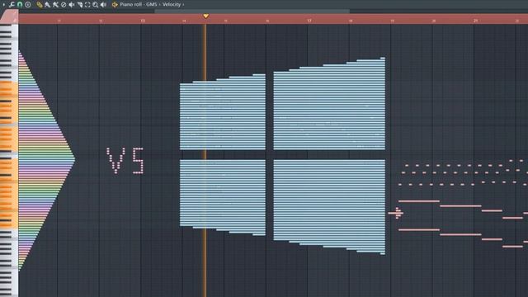This screenshot has height=297, width=528.
Task: Open the piano roll options menu arrow
Action: point(3,4)
